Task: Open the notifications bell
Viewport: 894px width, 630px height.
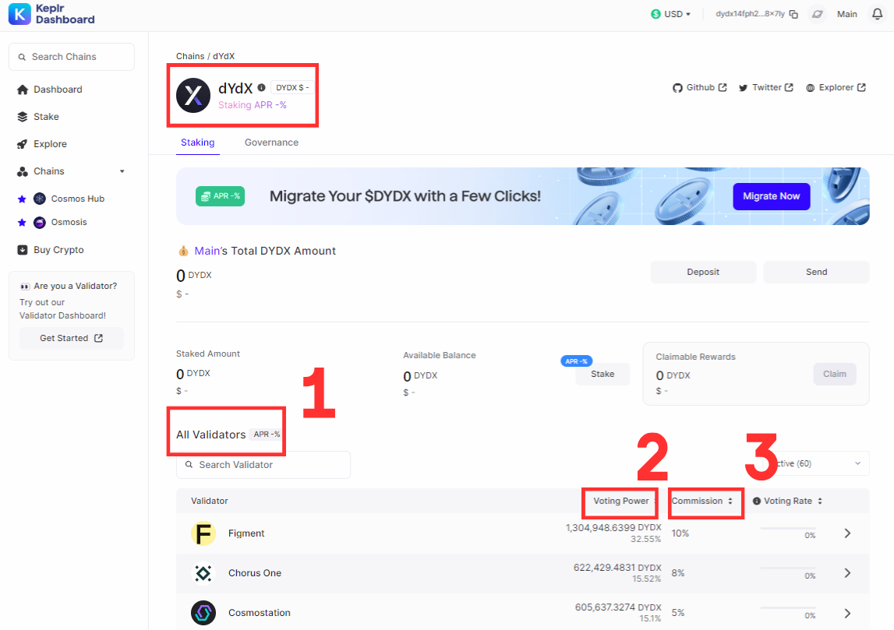Action: point(877,14)
